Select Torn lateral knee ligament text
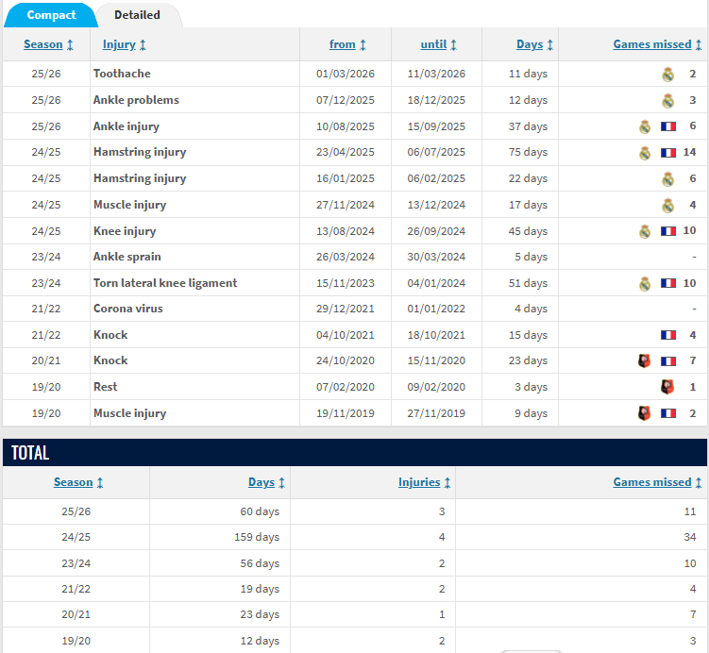709x653 pixels. [x=165, y=283]
